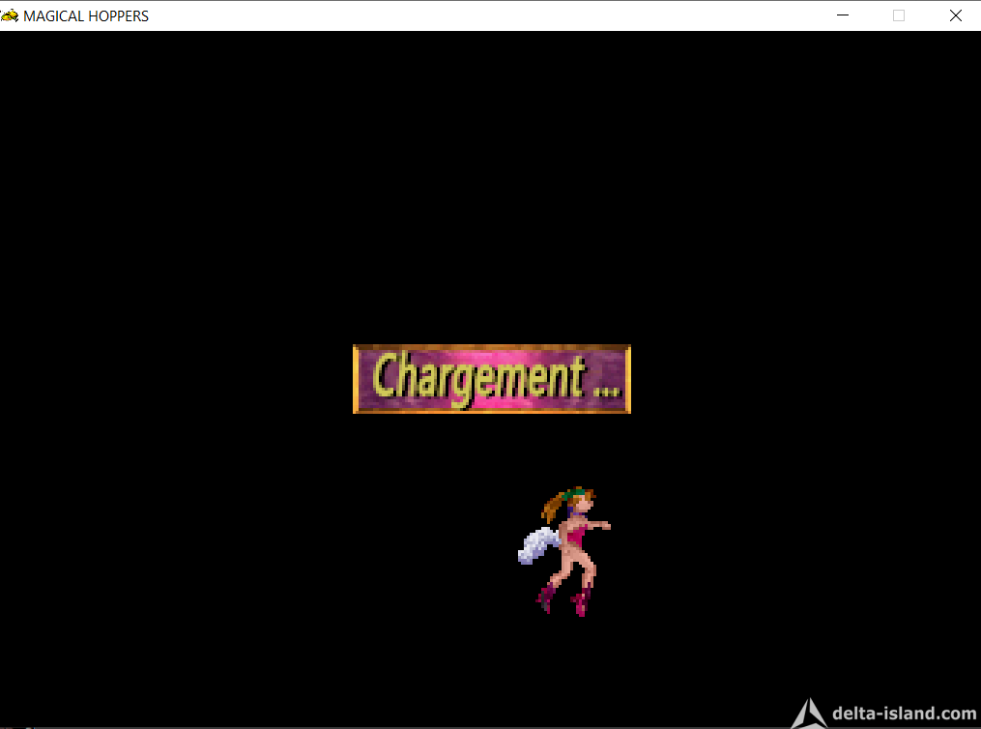Click the character's pink swimsuit
The height and width of the screenshot is (729, 981).
tap(575, 536)
